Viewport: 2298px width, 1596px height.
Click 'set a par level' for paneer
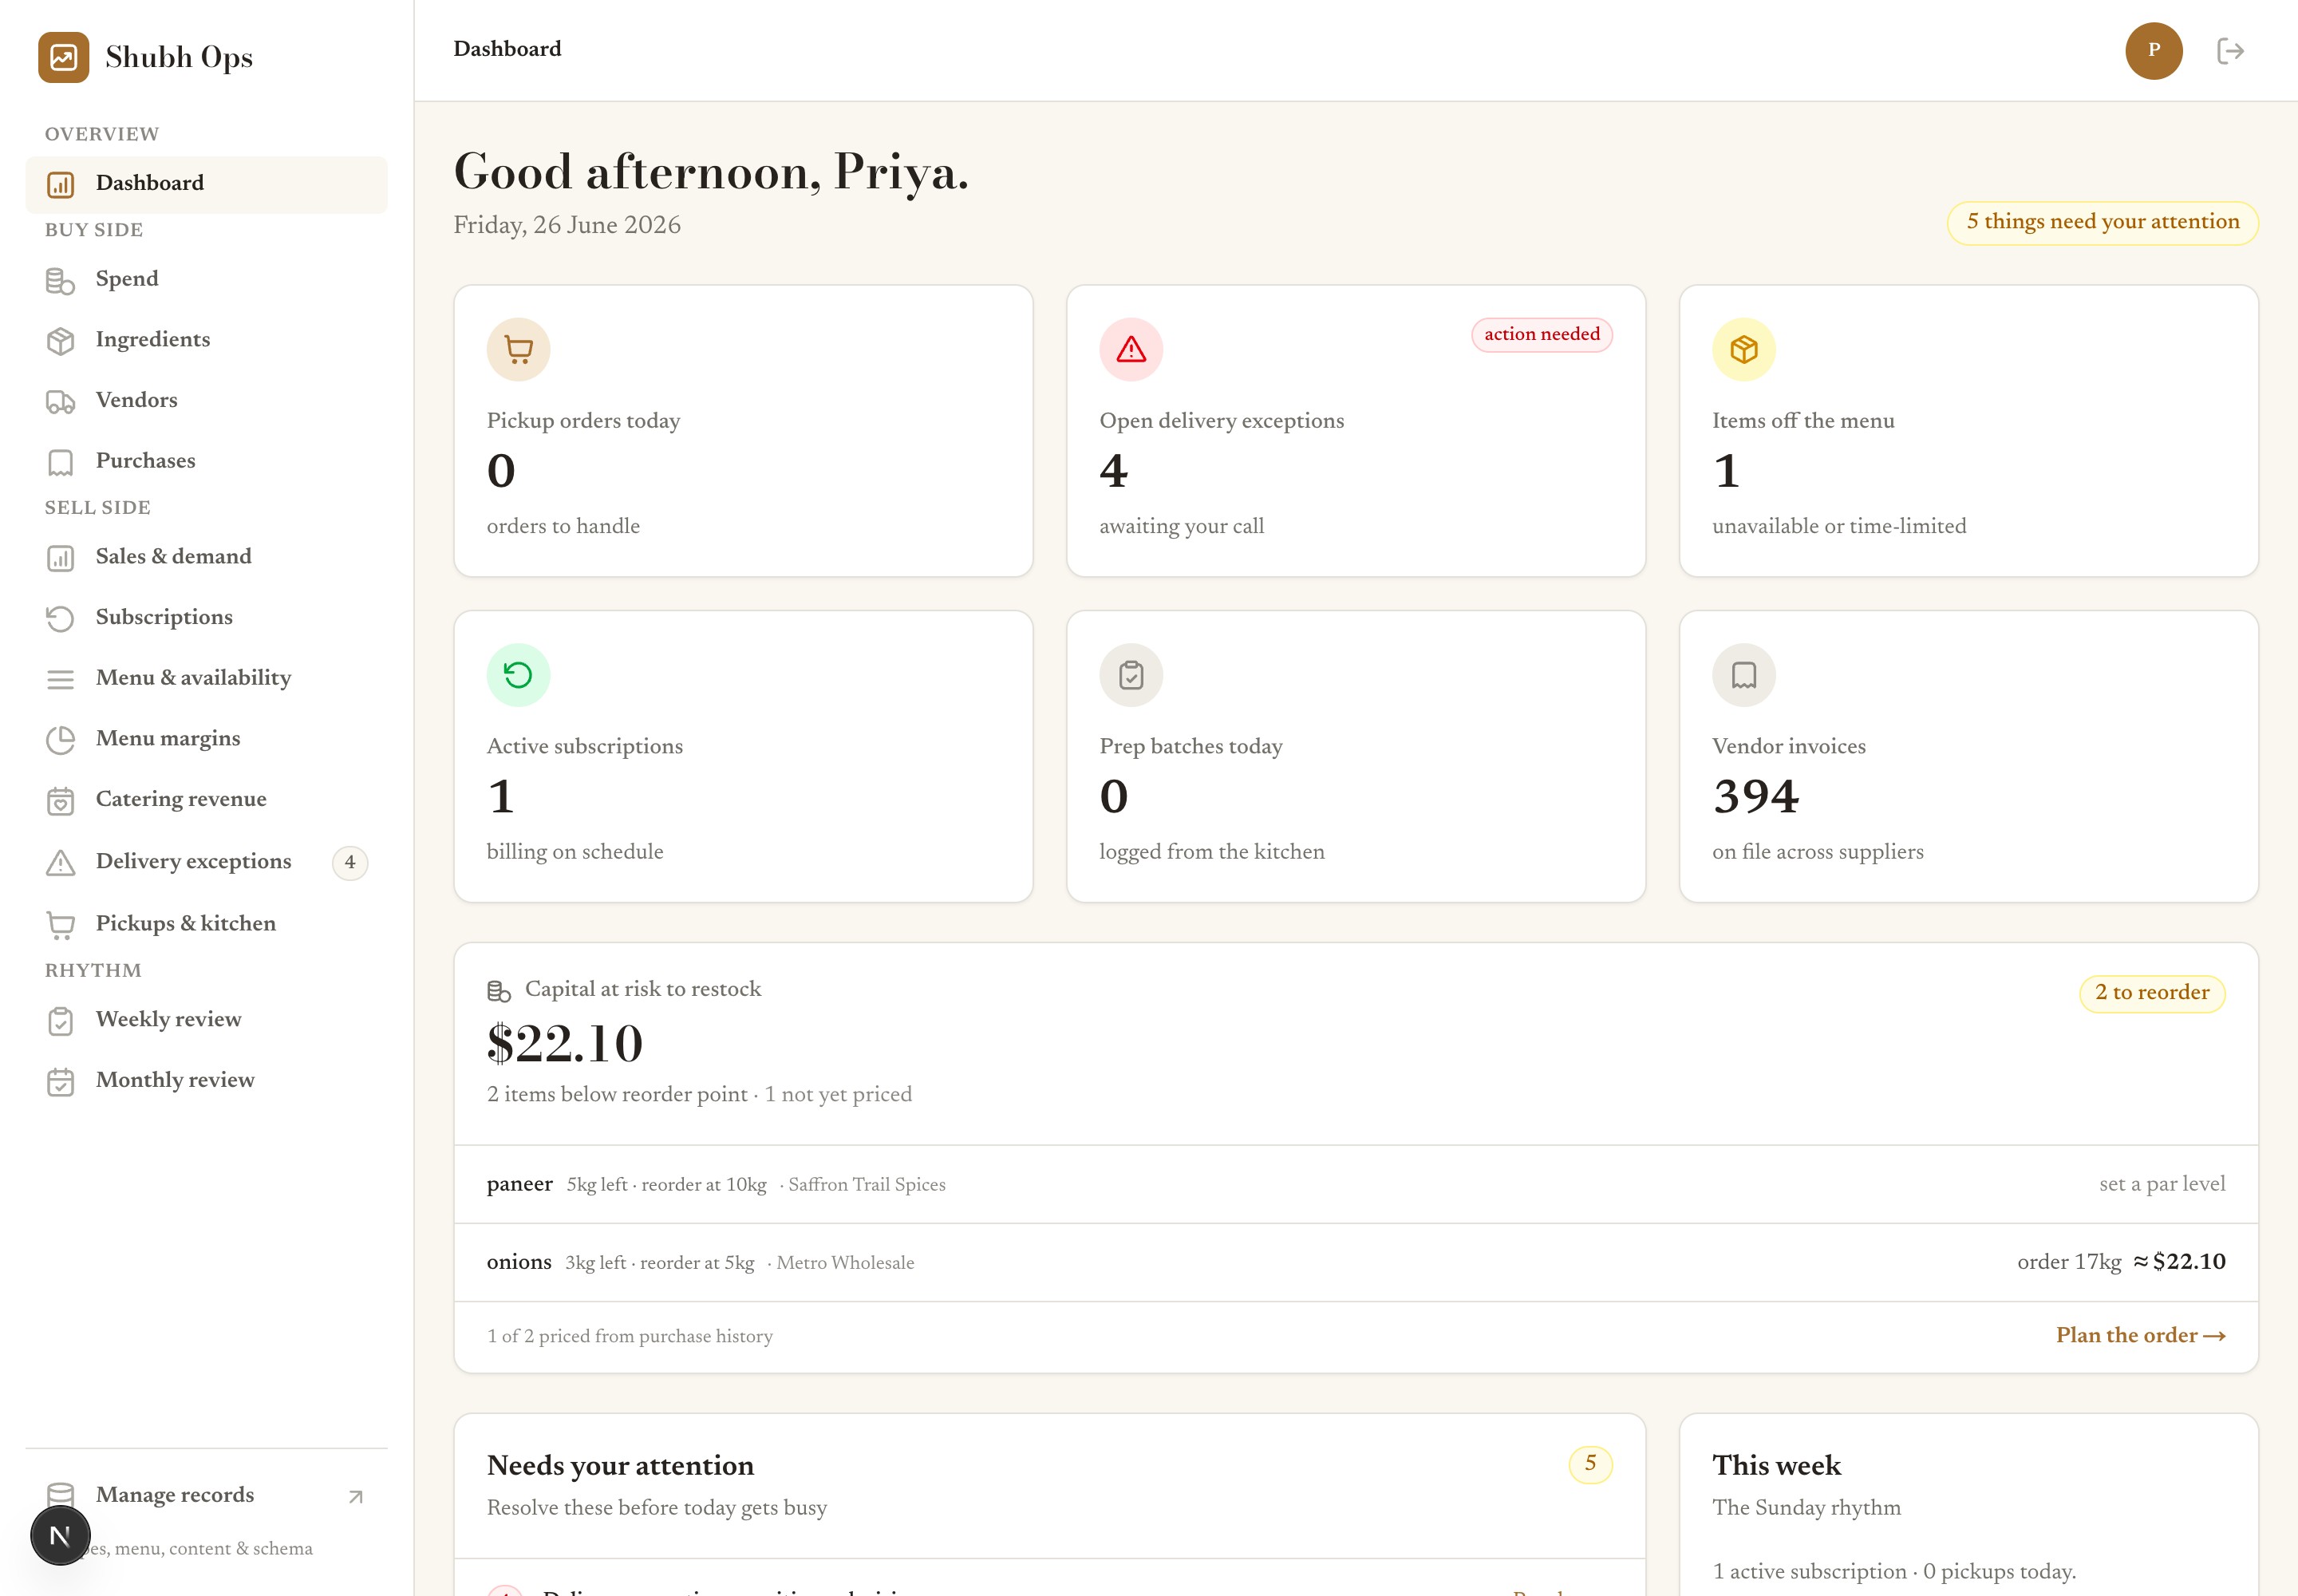click(x=2162, y=1184)
